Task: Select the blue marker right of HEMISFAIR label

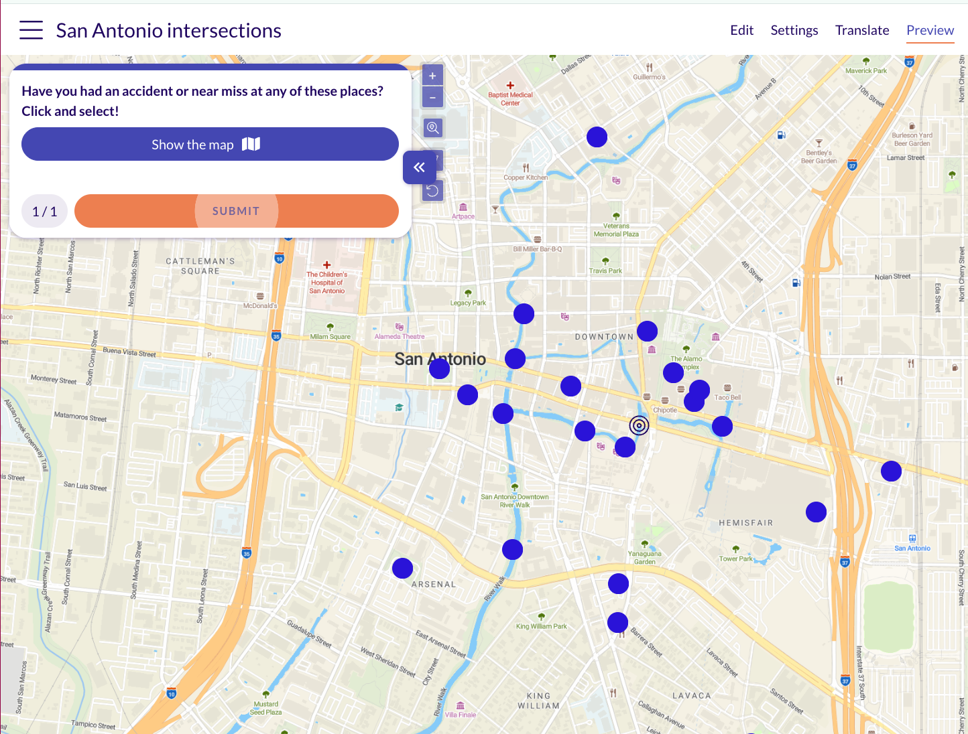Action: pyautogui.click(x=816, y=512)
